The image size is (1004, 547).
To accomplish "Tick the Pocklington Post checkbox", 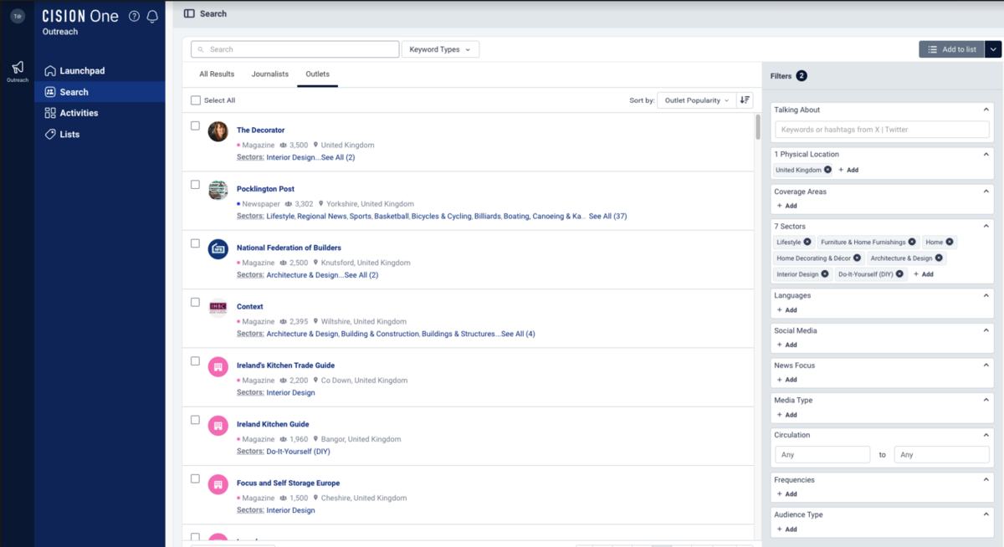I will point(195,185).
